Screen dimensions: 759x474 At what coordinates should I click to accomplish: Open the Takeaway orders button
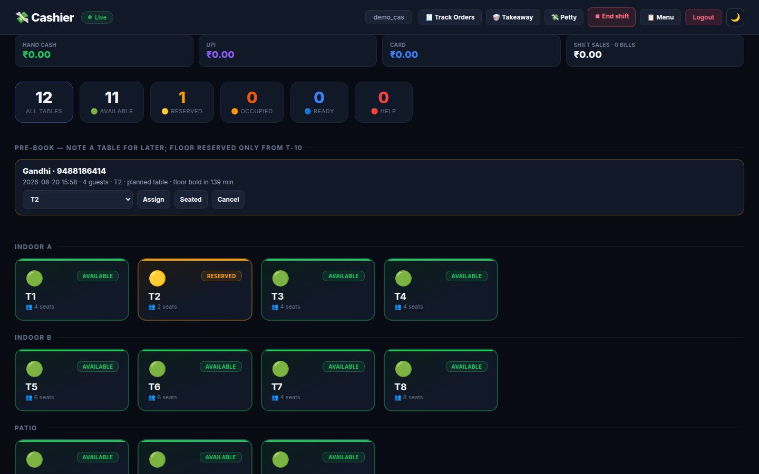tap(513, 17)
